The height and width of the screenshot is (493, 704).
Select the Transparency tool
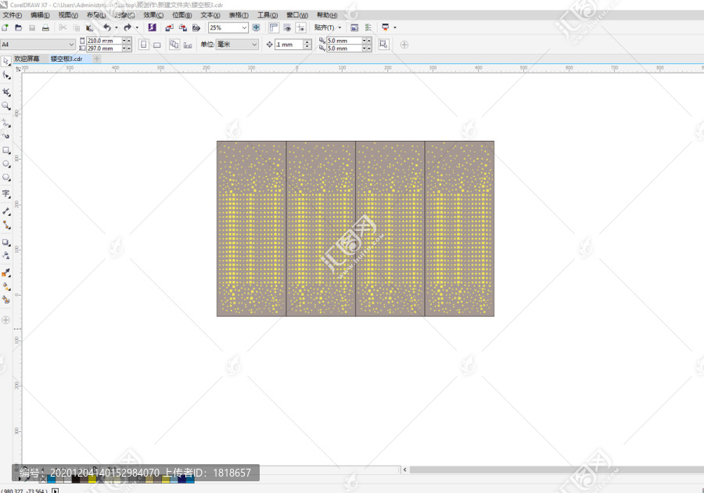(x=5, y=255)
